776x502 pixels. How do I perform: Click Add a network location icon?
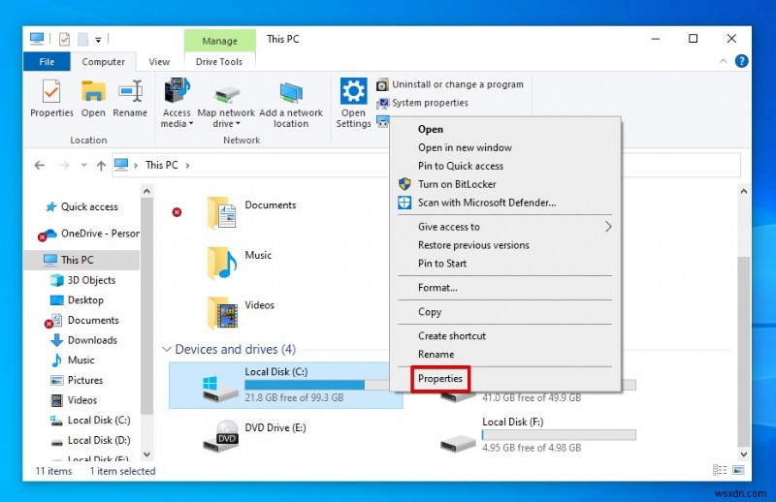tap(291, 93)
